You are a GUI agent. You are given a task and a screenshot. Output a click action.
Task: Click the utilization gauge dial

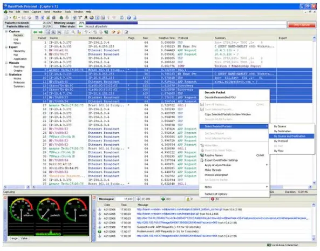coord(21,211)
